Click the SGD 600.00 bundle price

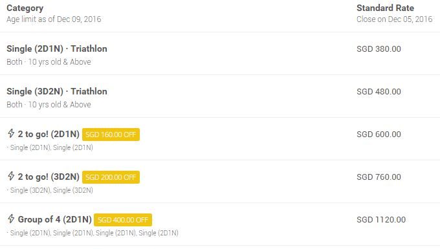(x=379, y=134)
